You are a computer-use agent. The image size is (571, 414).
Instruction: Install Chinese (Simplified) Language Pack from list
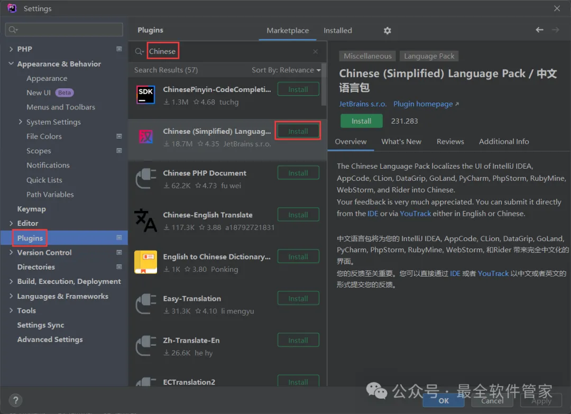pos(298,131)
